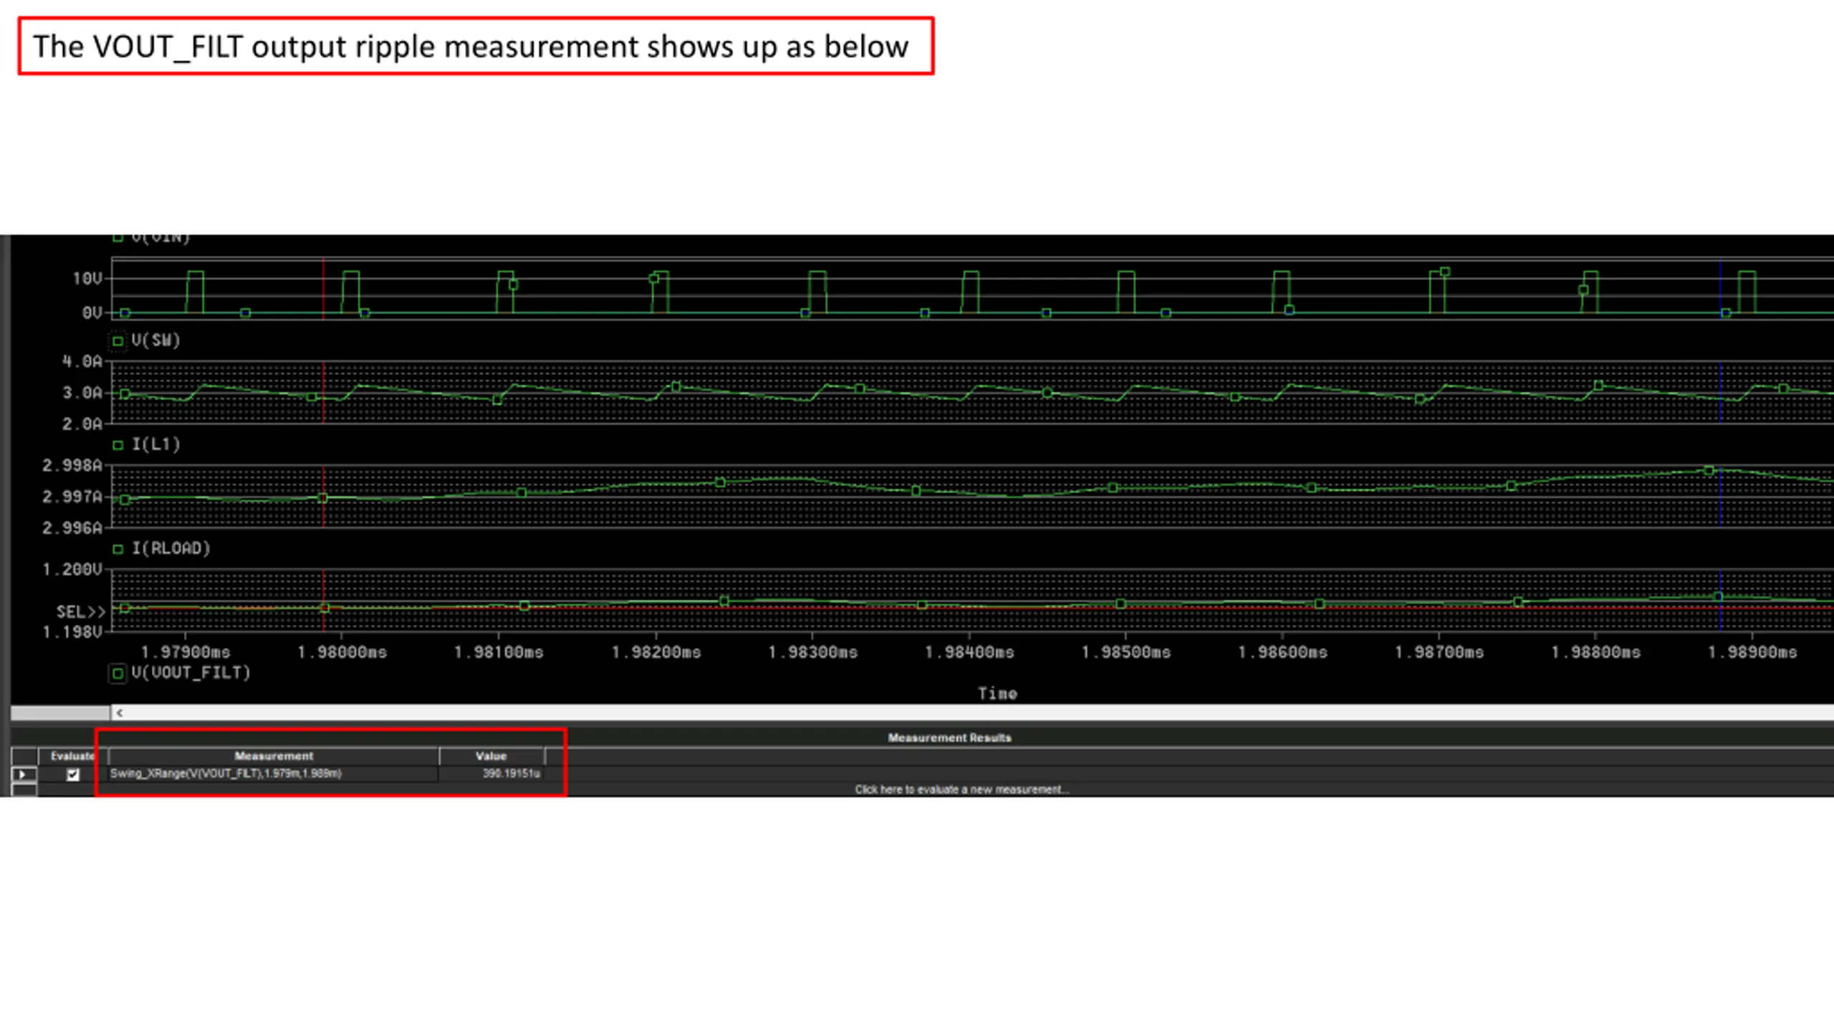Click the 1.200V y-axis label

[72, 570]
